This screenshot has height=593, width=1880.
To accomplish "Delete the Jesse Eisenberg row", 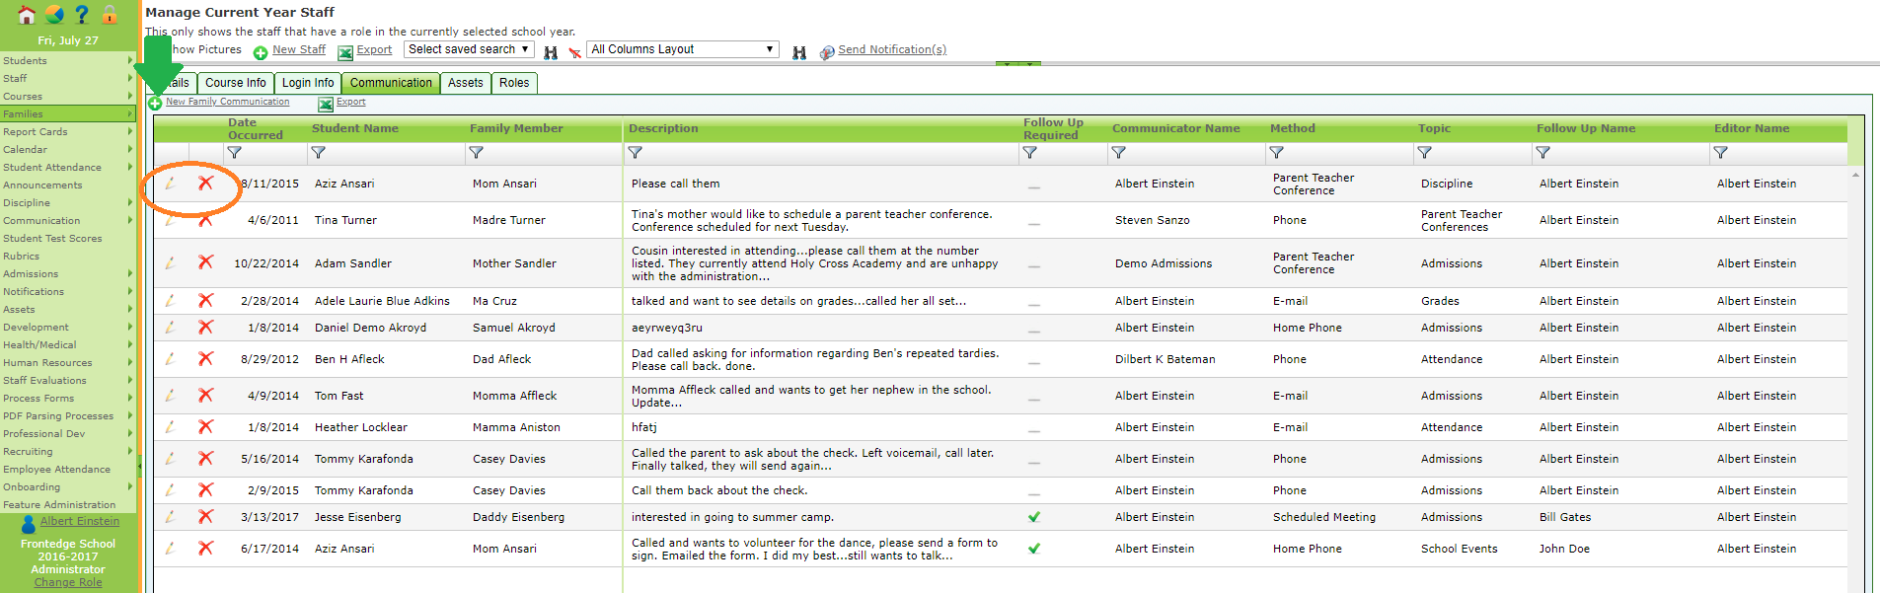I will (x=205, y=516).
